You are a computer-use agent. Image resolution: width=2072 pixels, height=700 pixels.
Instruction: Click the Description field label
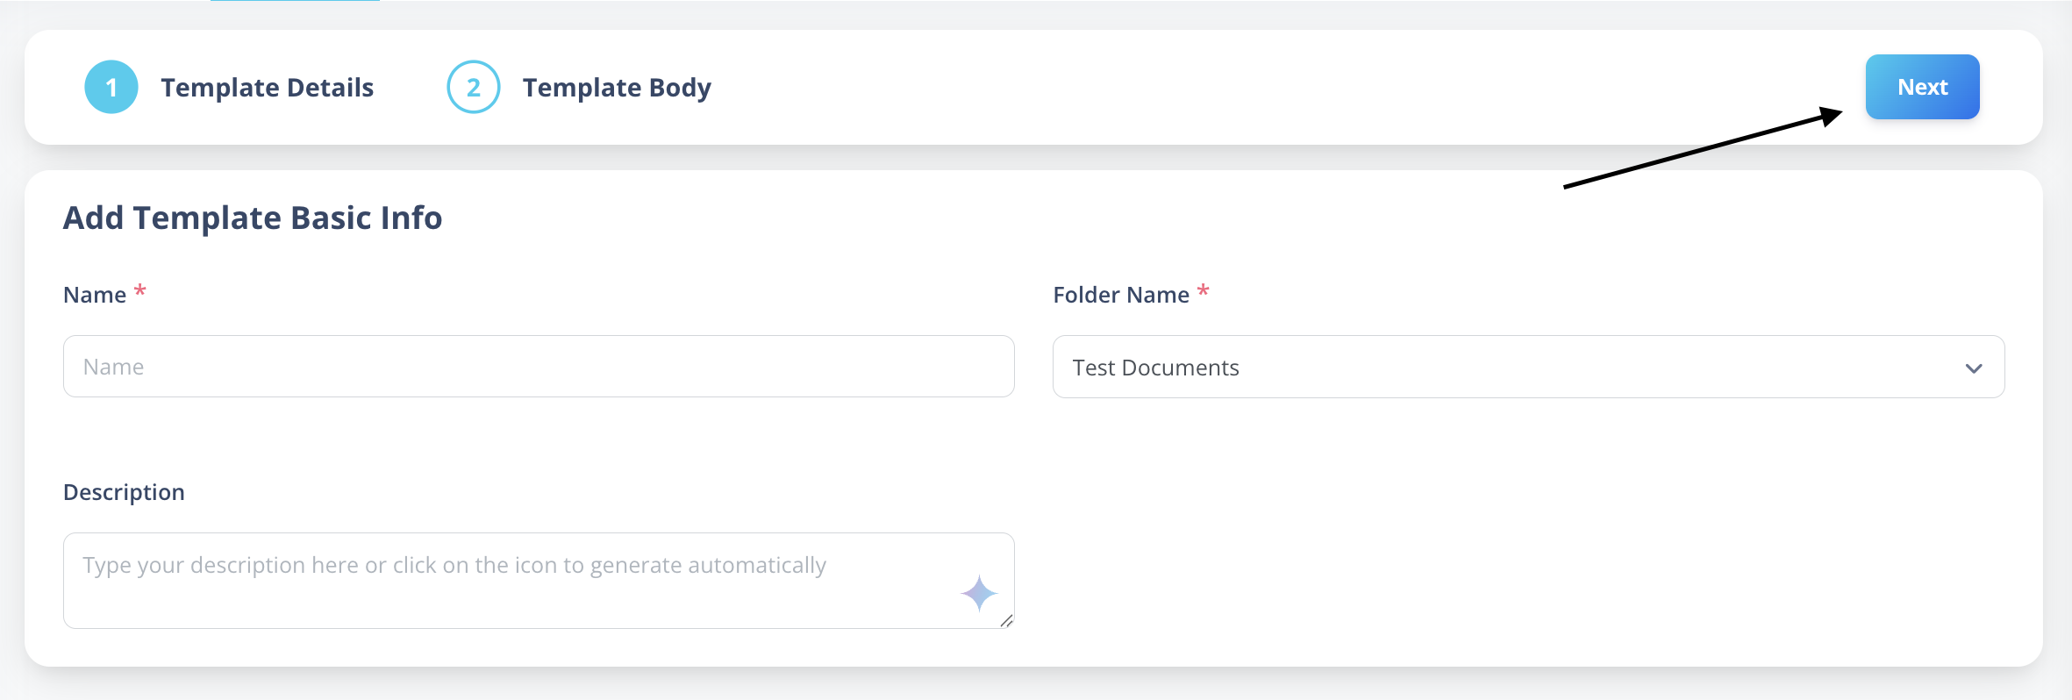124,492
